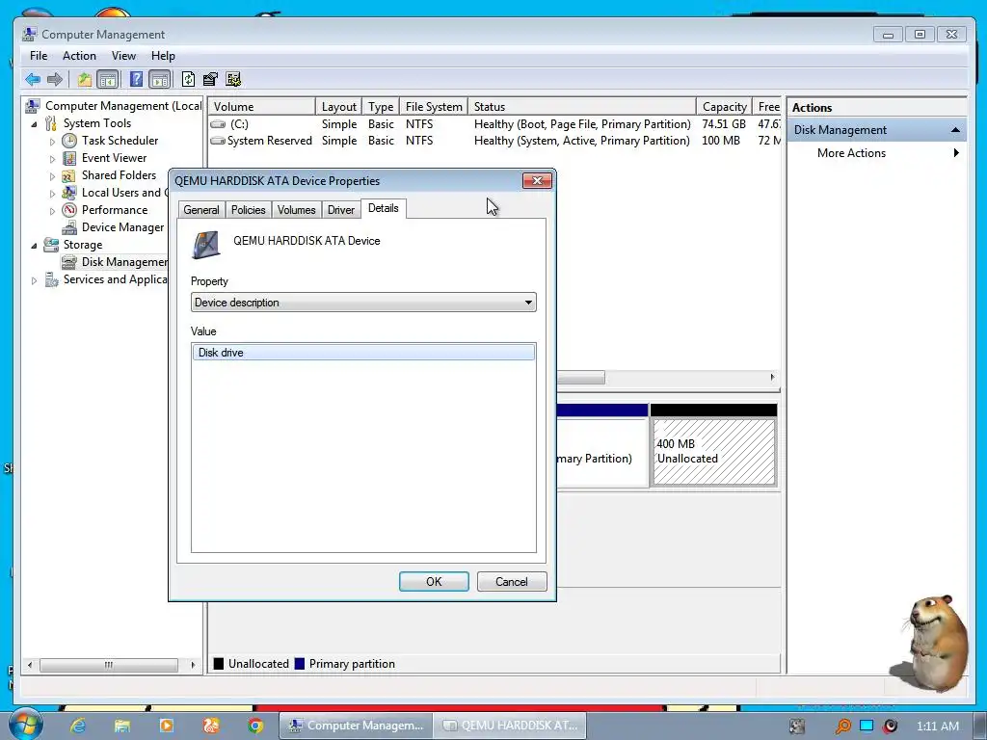Click the orange magnifier icon in system tray
Image resolution: width=987 pixels, height=740 pixels.
(842, 727)
